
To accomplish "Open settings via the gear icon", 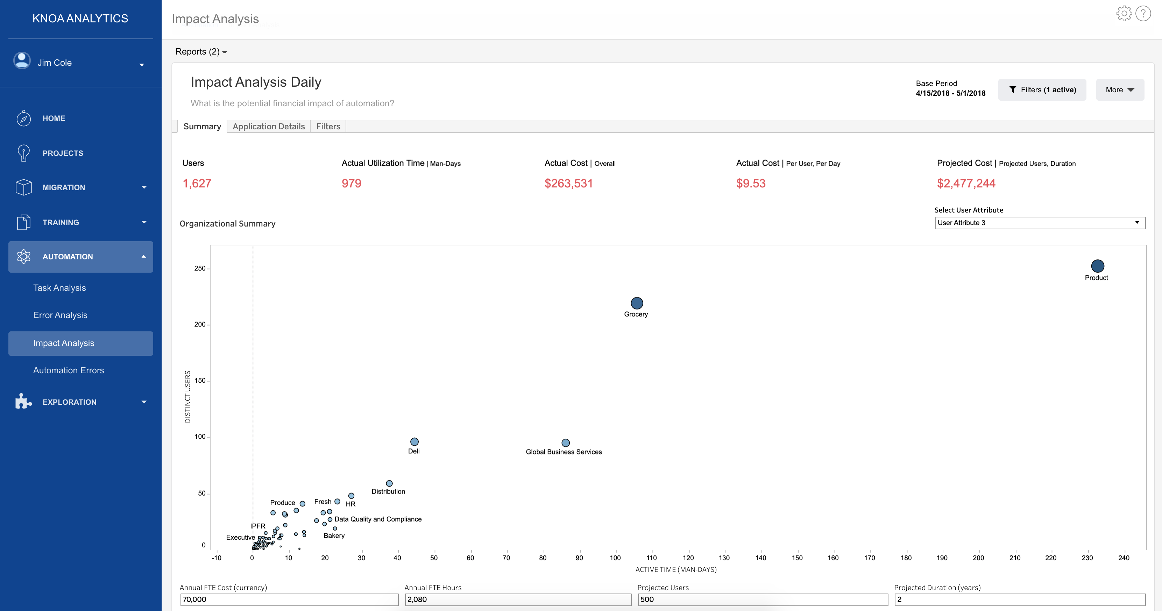I will tap(1124, 14).
